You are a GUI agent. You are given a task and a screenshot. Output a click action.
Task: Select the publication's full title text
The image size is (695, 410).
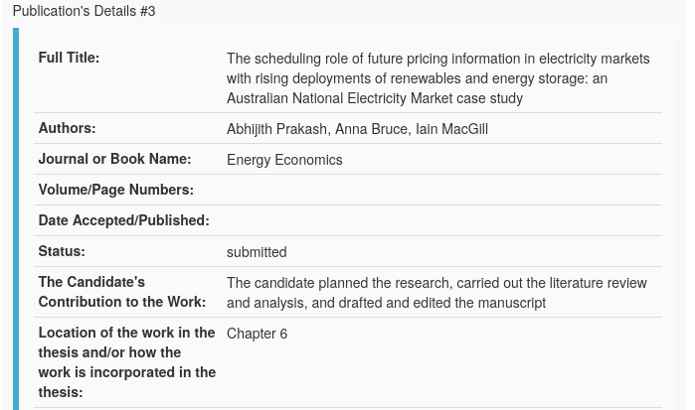(x=437, y=78)
